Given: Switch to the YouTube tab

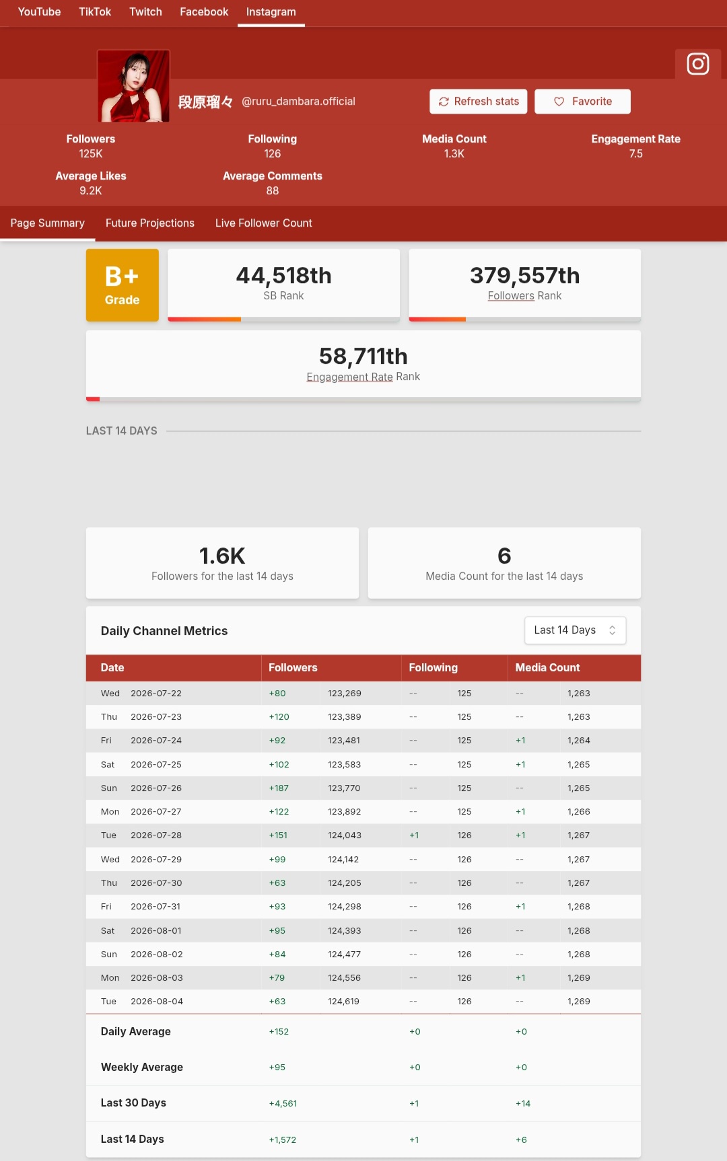Looking at the screenshot, I should (39, 12).
